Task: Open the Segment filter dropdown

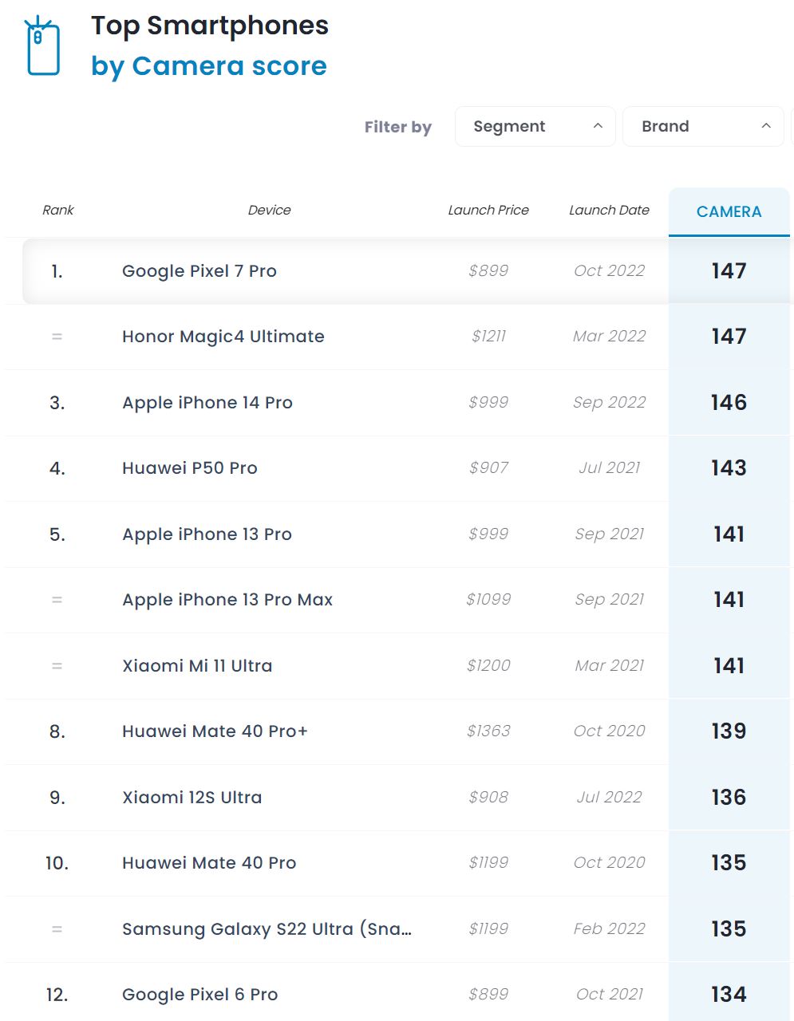Action: pos(535,127)
